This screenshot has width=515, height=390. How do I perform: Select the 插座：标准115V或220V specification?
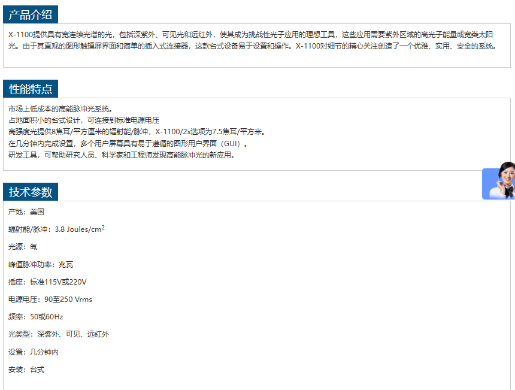[x=47, y=282]
